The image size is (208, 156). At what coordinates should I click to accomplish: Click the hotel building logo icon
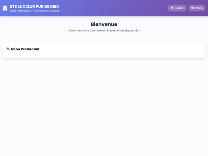tap(5, 8)
